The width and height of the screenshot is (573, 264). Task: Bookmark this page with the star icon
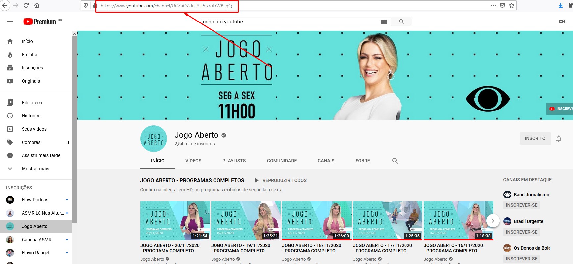512,5
